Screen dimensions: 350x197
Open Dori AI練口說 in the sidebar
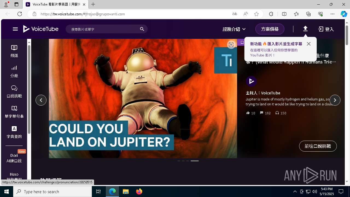click(14, 158)
